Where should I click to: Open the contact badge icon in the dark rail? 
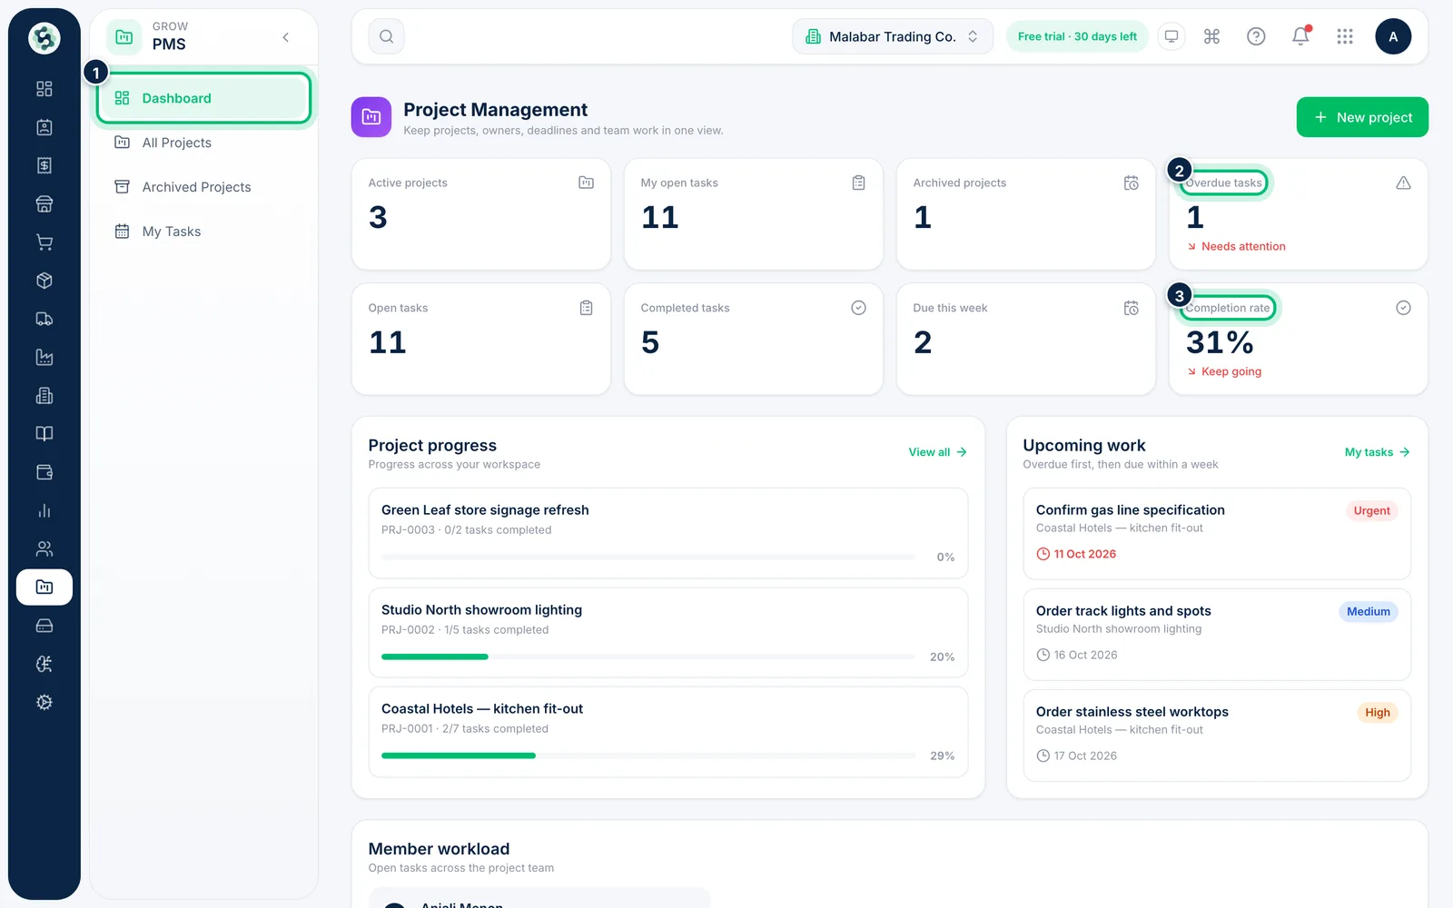point(44,127)
